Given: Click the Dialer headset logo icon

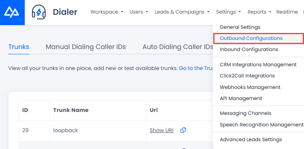Looking at the screenshot, I should (x=39, y=12).
